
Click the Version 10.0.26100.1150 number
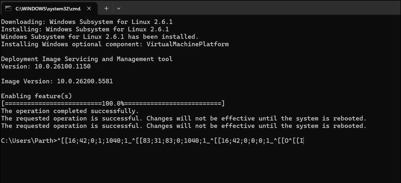[x=63, y=66]
